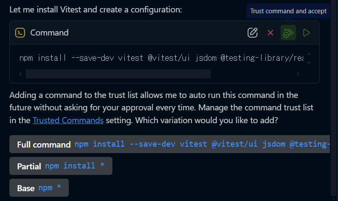Click the Command terminal prompt icon
Image resolution: width=338 pixels, height=201 pixels.
(x=20, y=33)
